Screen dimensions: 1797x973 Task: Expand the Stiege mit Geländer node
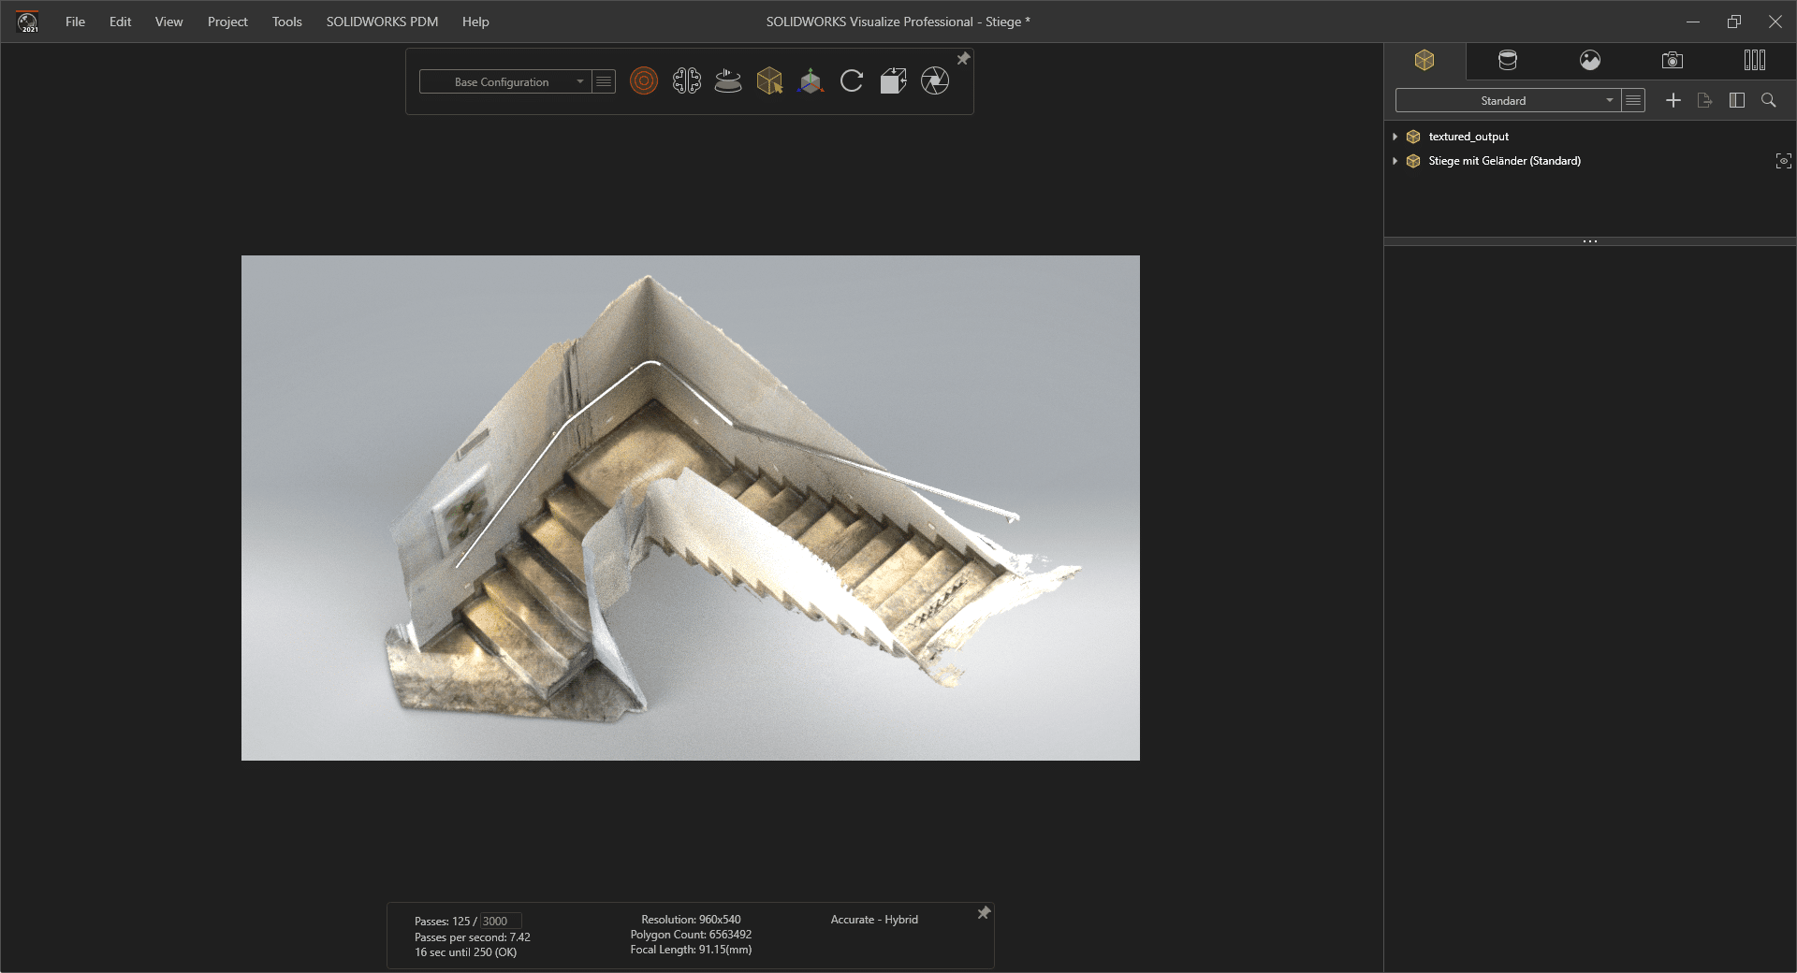[x=1395, y=161]
